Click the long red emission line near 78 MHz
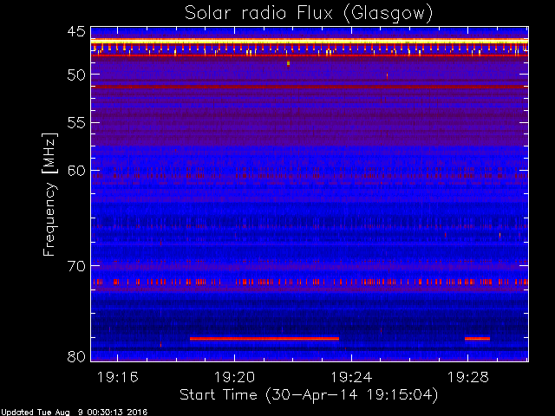This screenshot has width=555, height=416. point(264,339)
